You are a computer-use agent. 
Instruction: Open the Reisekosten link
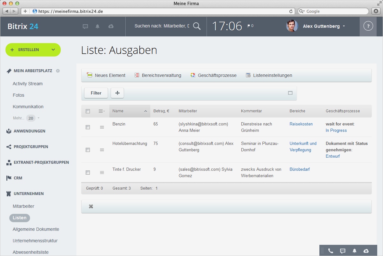click(x=301, y=124)
